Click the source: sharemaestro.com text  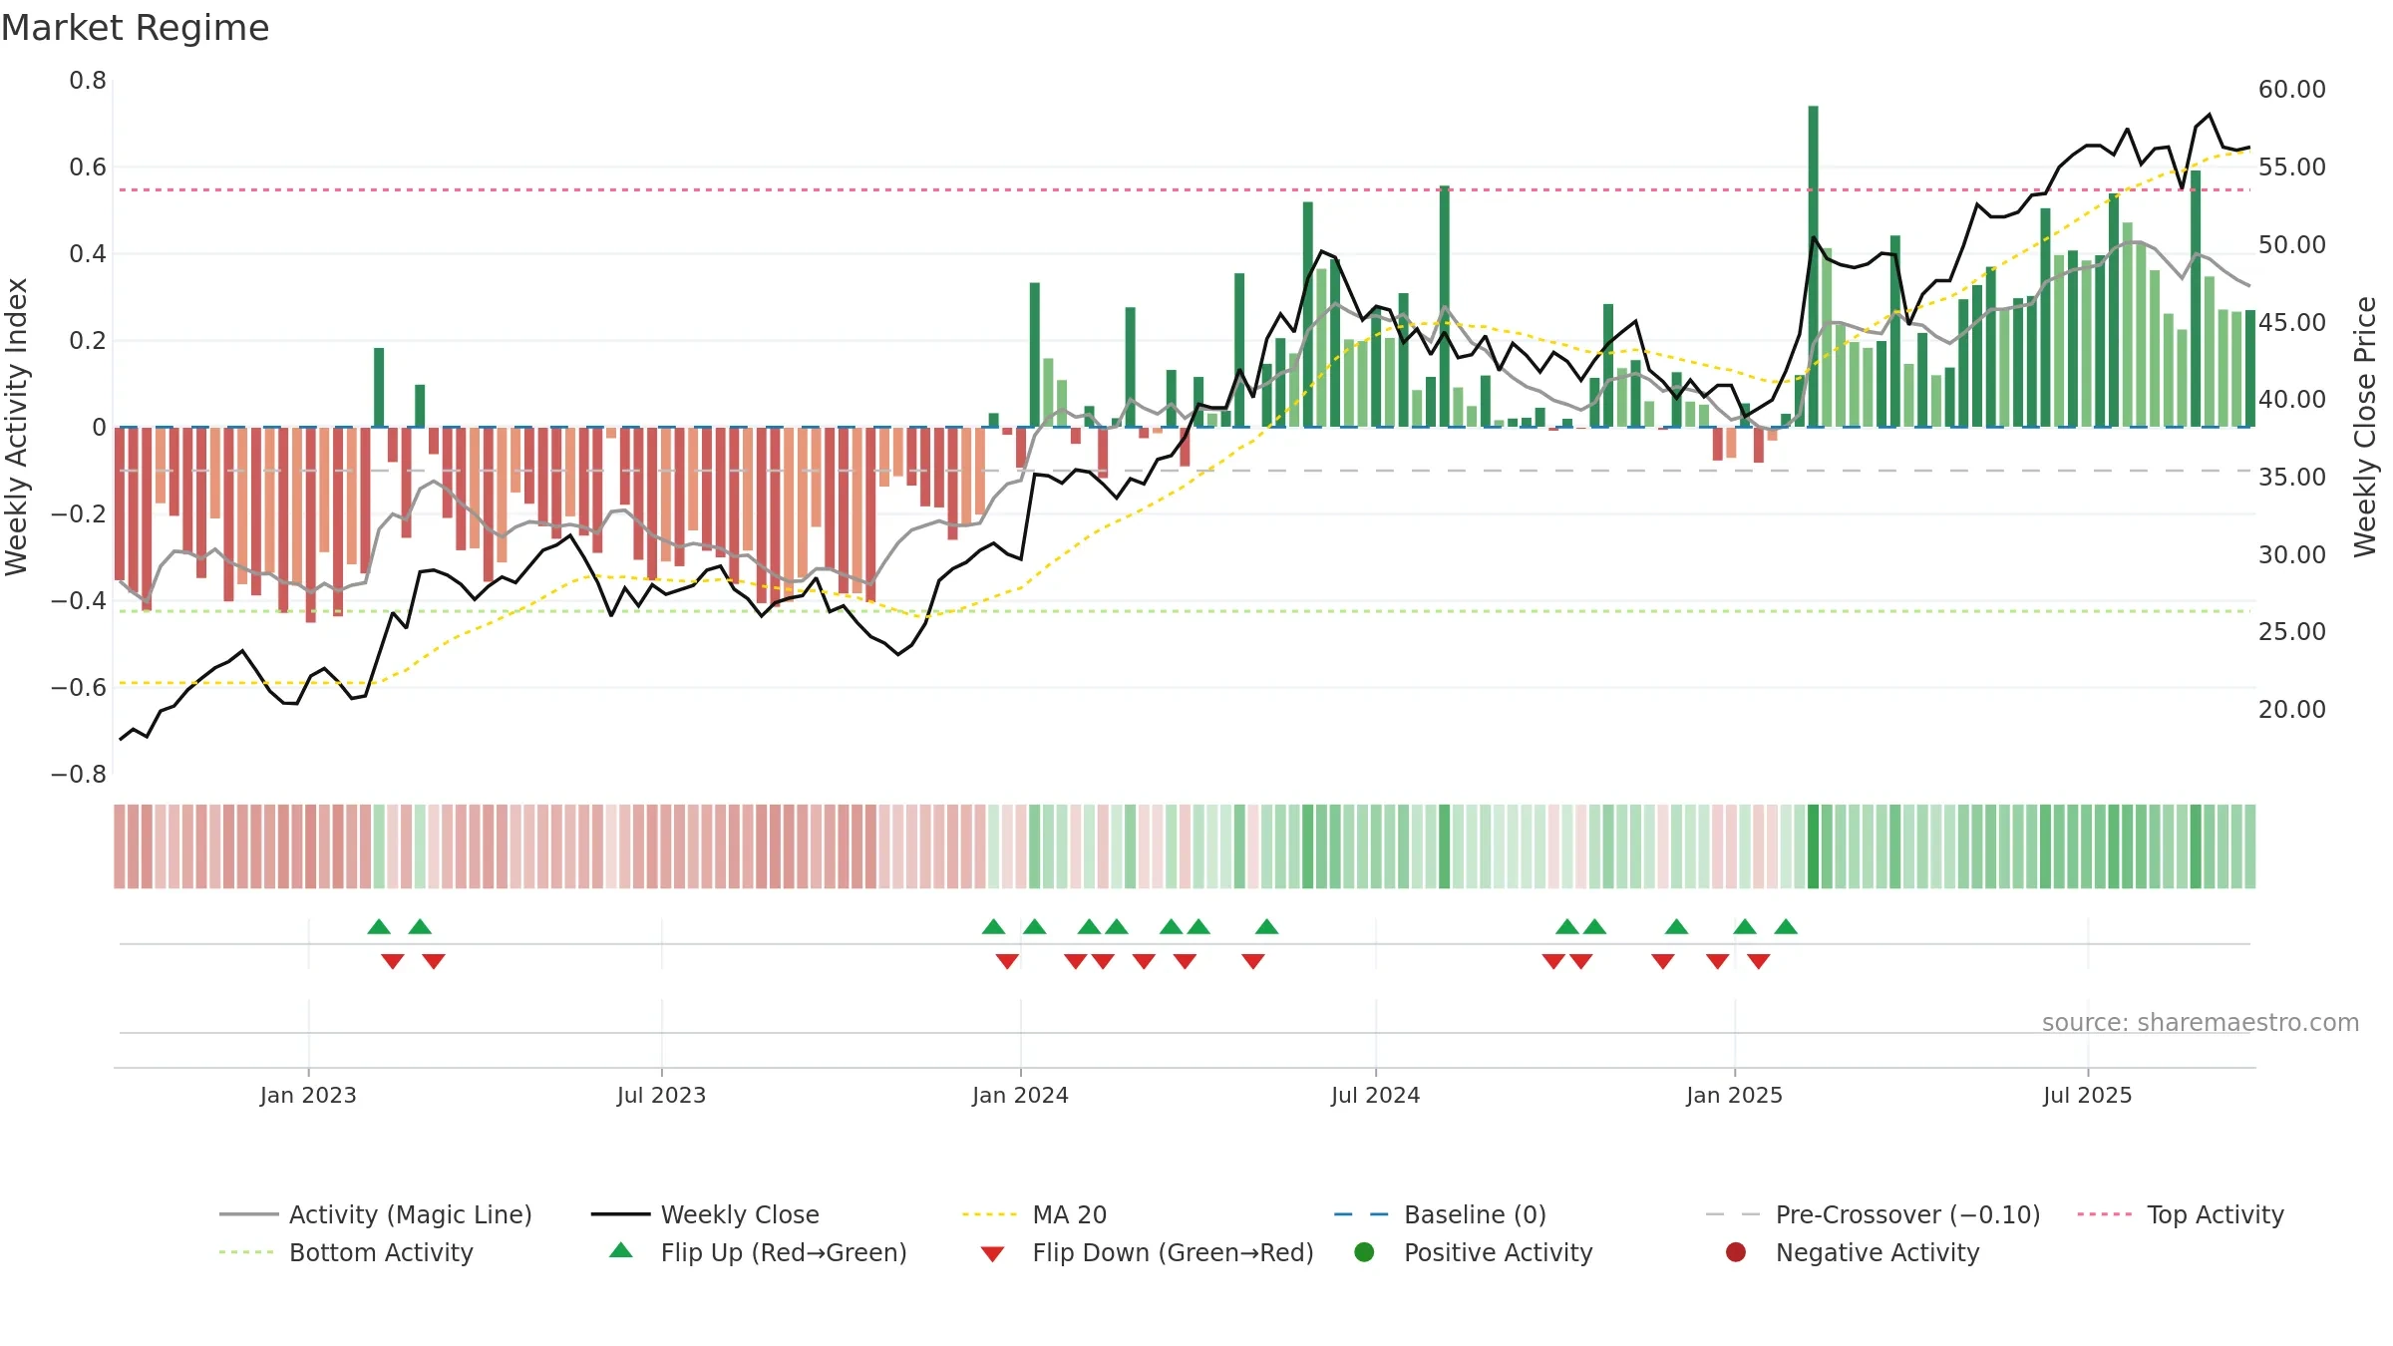click(2201, 1022)
